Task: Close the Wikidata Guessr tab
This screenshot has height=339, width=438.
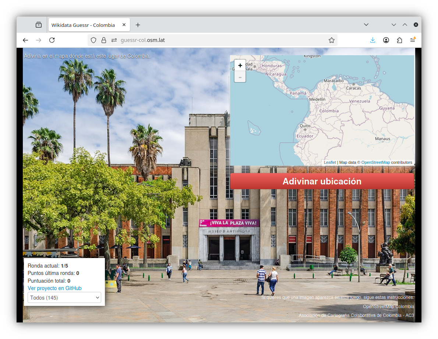Action: pyautogui.click(x=124, y=25)
